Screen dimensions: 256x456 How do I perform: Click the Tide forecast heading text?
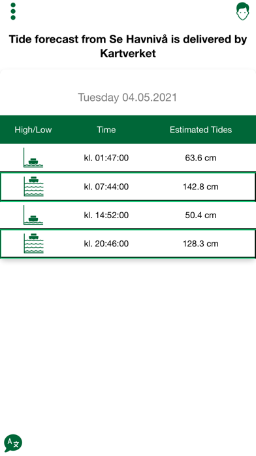[x=128, y=47]
